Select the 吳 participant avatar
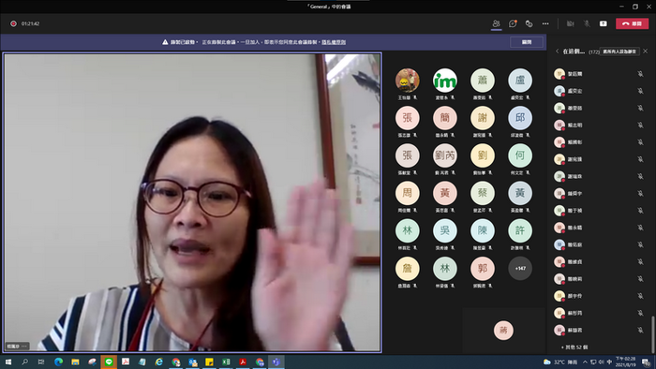This screenshot has height=369, width=656. (445, 230)
